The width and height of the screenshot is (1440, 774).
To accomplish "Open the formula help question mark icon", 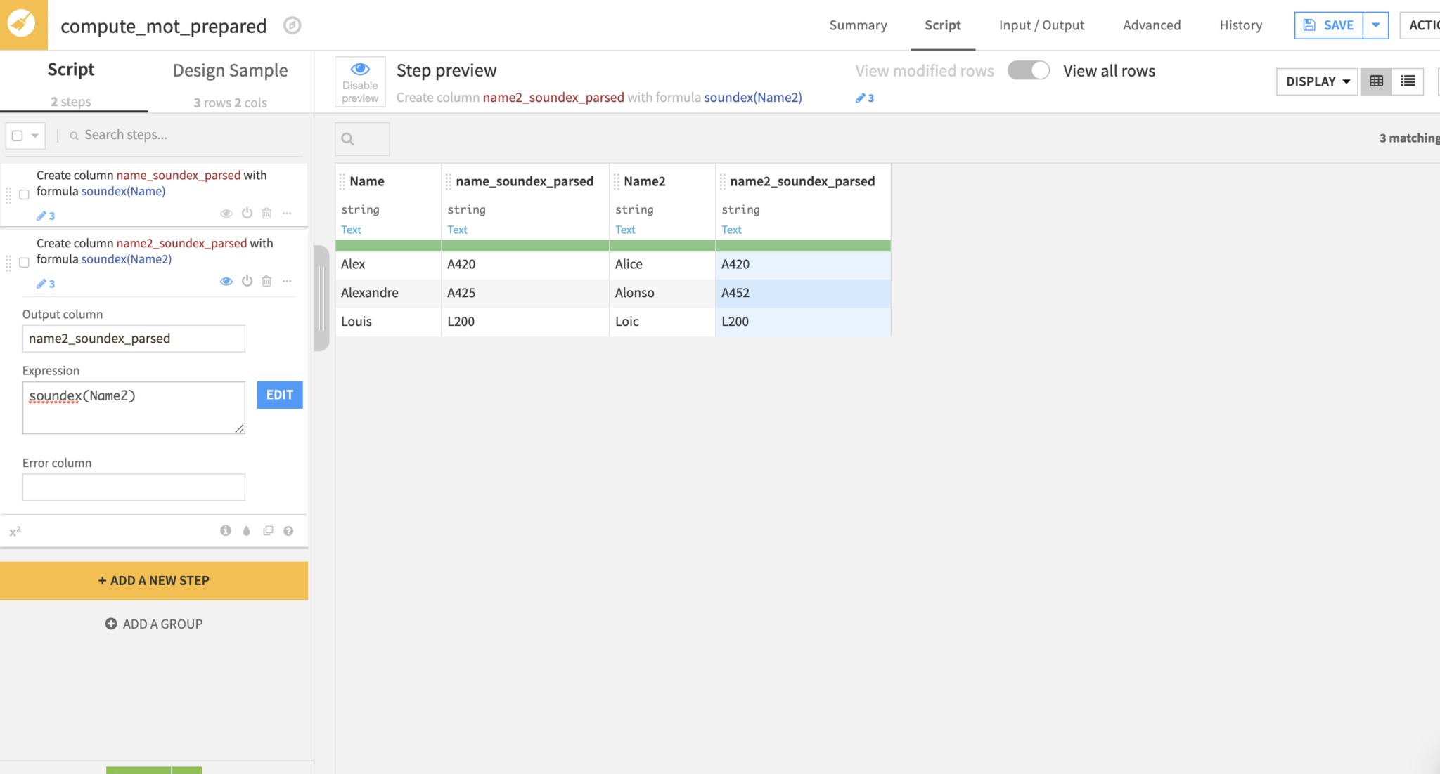I will click(288, 530).
